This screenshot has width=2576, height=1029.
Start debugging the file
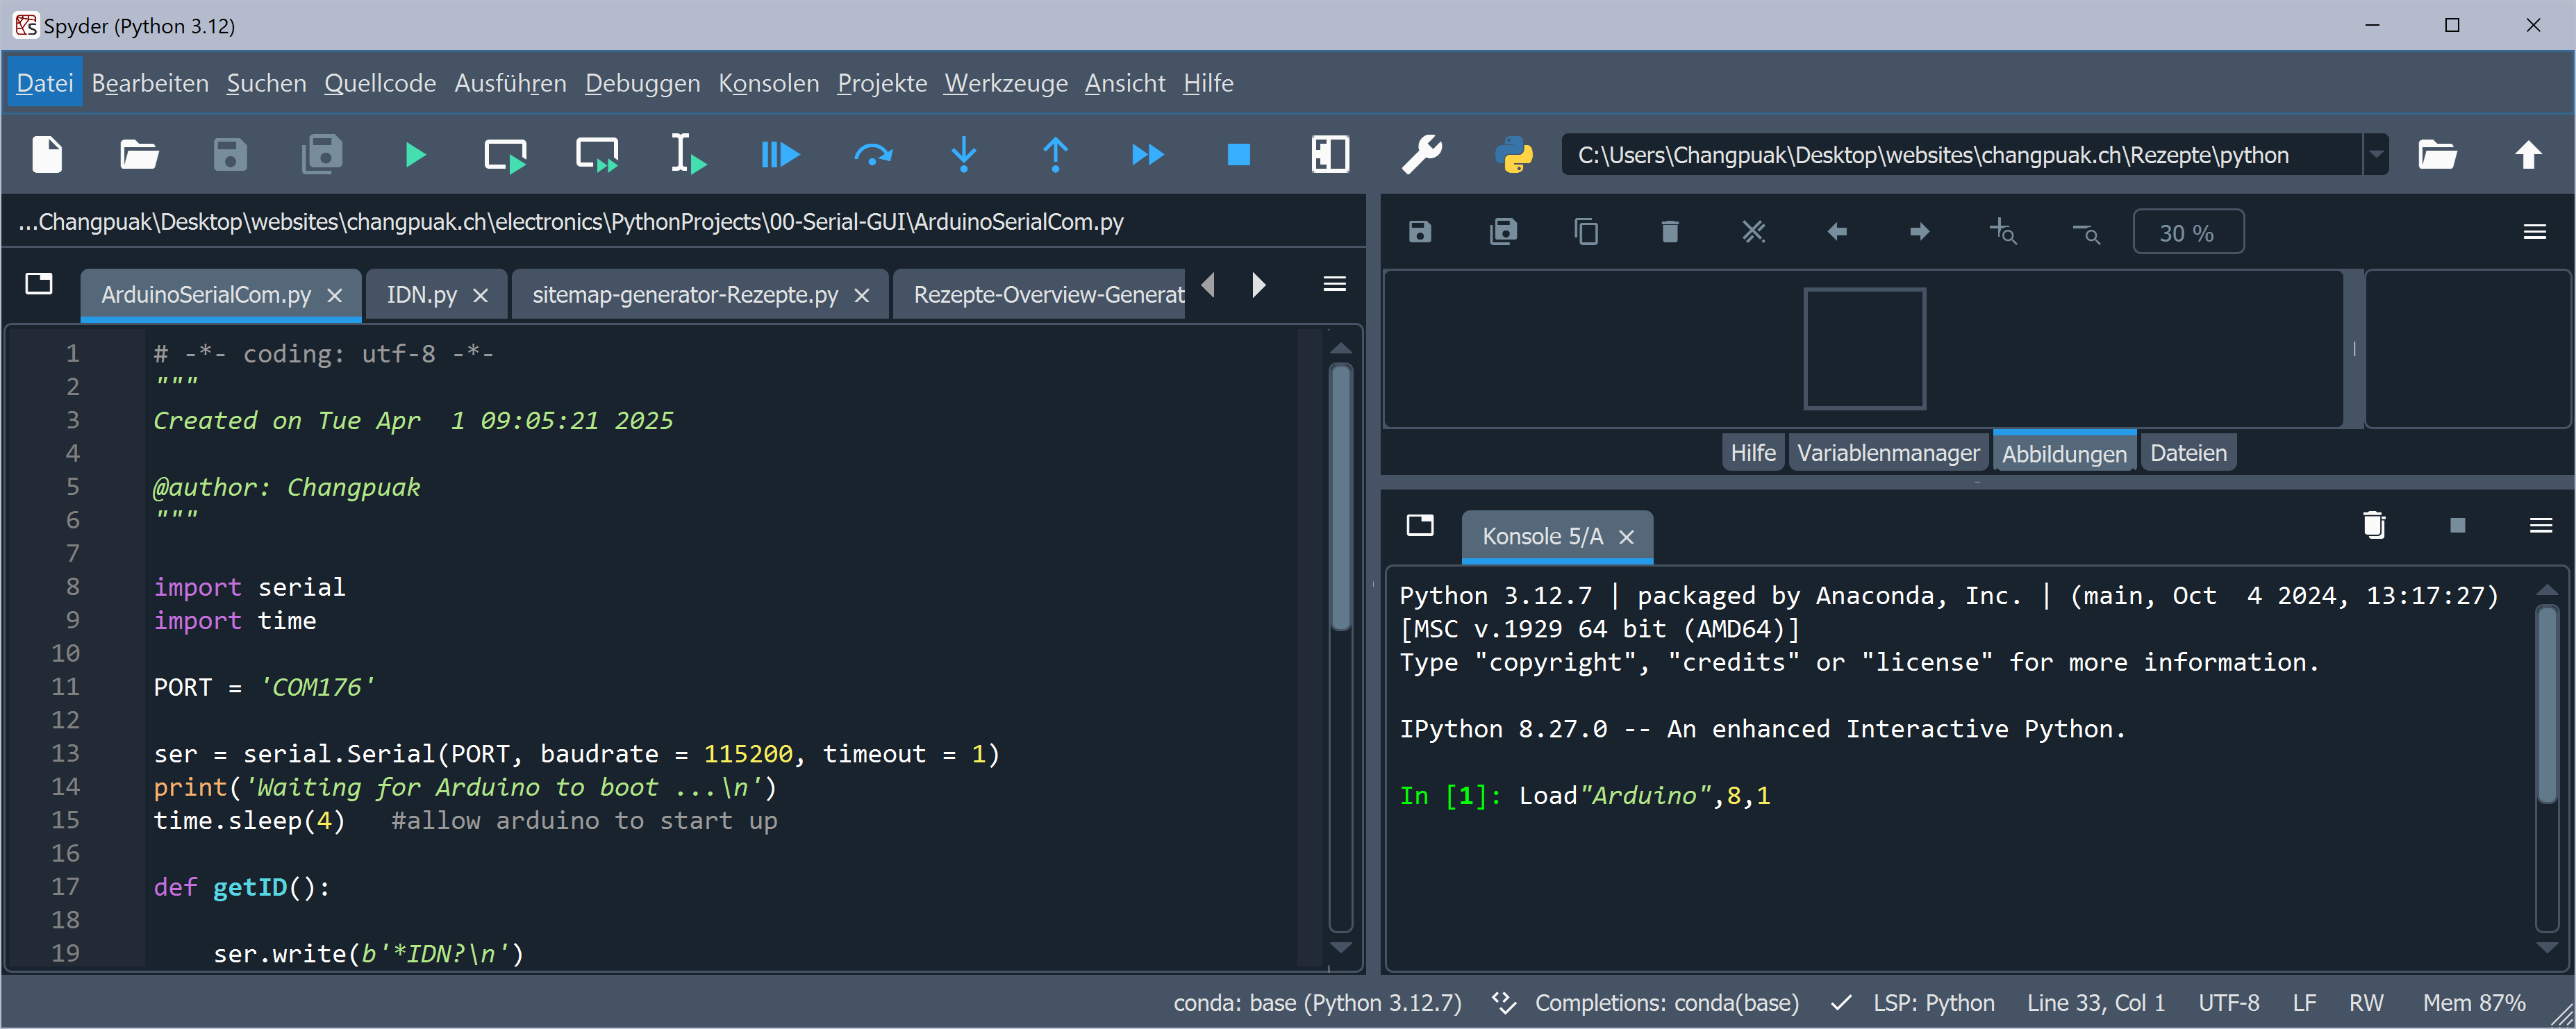[780, 155]
